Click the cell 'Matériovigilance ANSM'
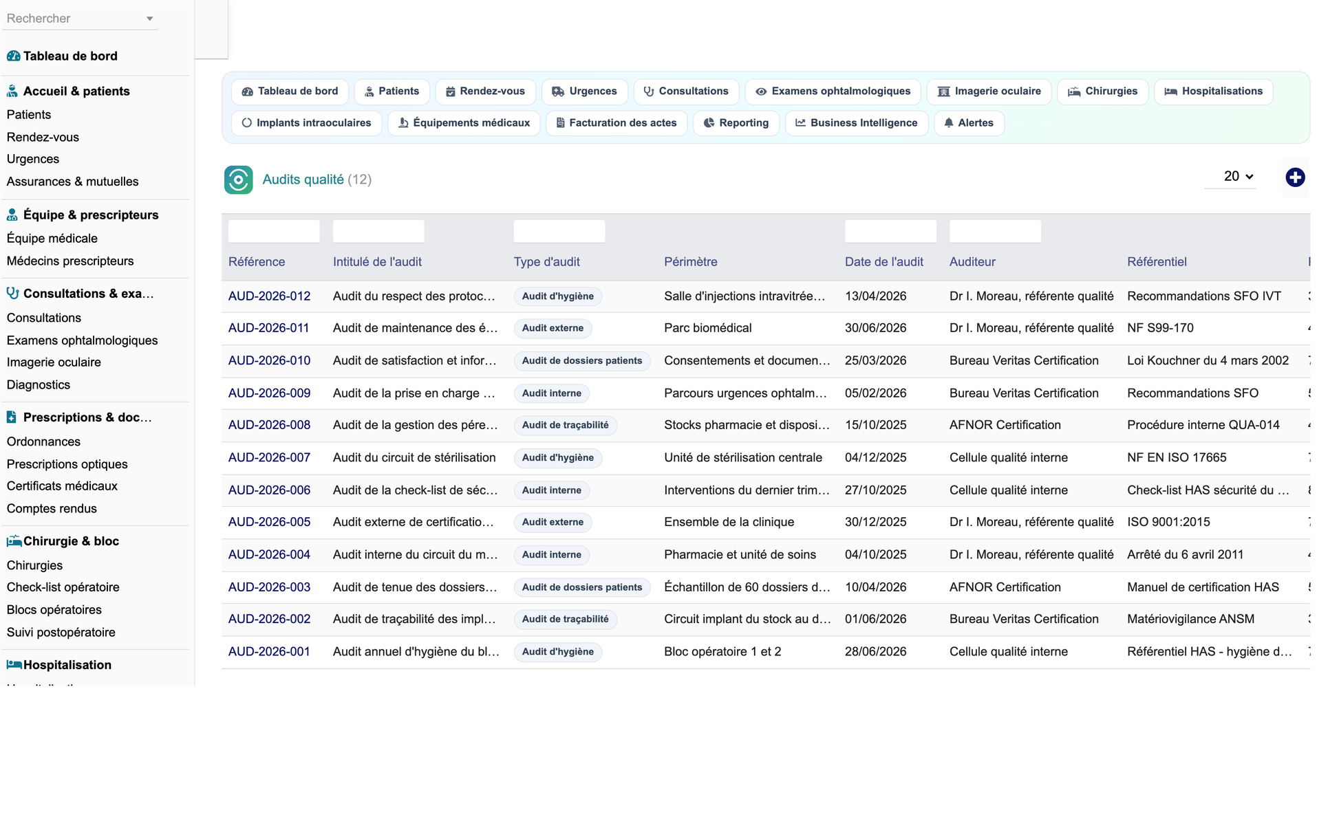This screenshot has height=828, width=1339. [1190, 620]
